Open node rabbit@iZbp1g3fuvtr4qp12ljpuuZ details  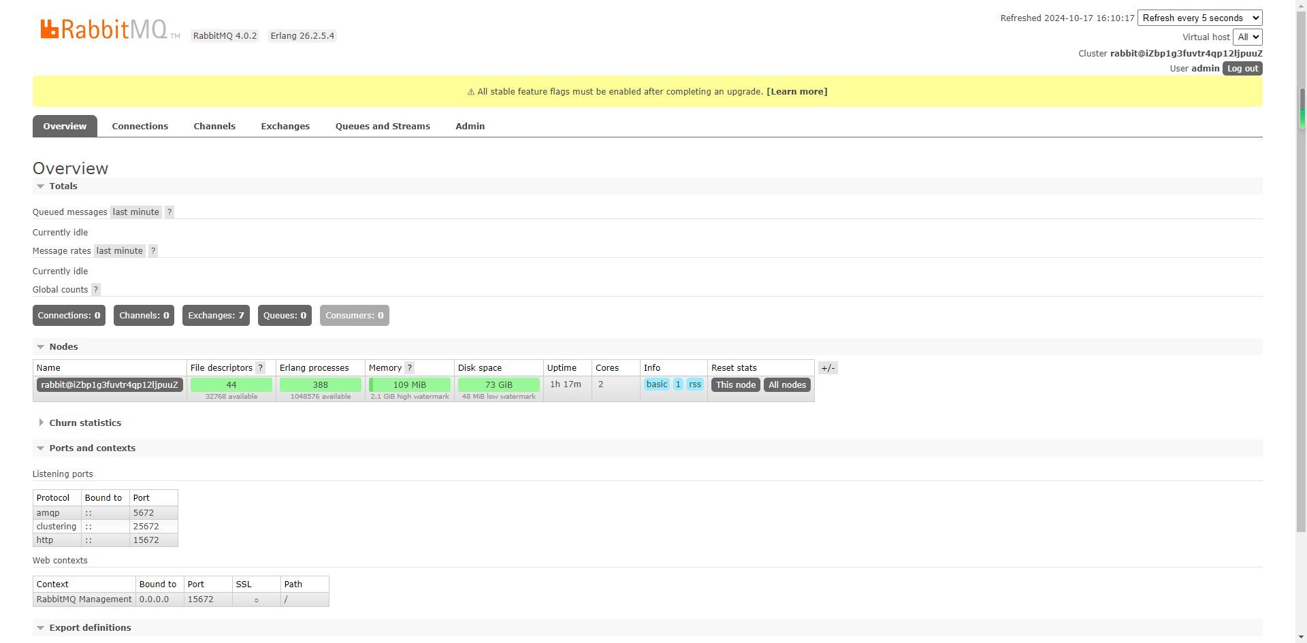110,385
